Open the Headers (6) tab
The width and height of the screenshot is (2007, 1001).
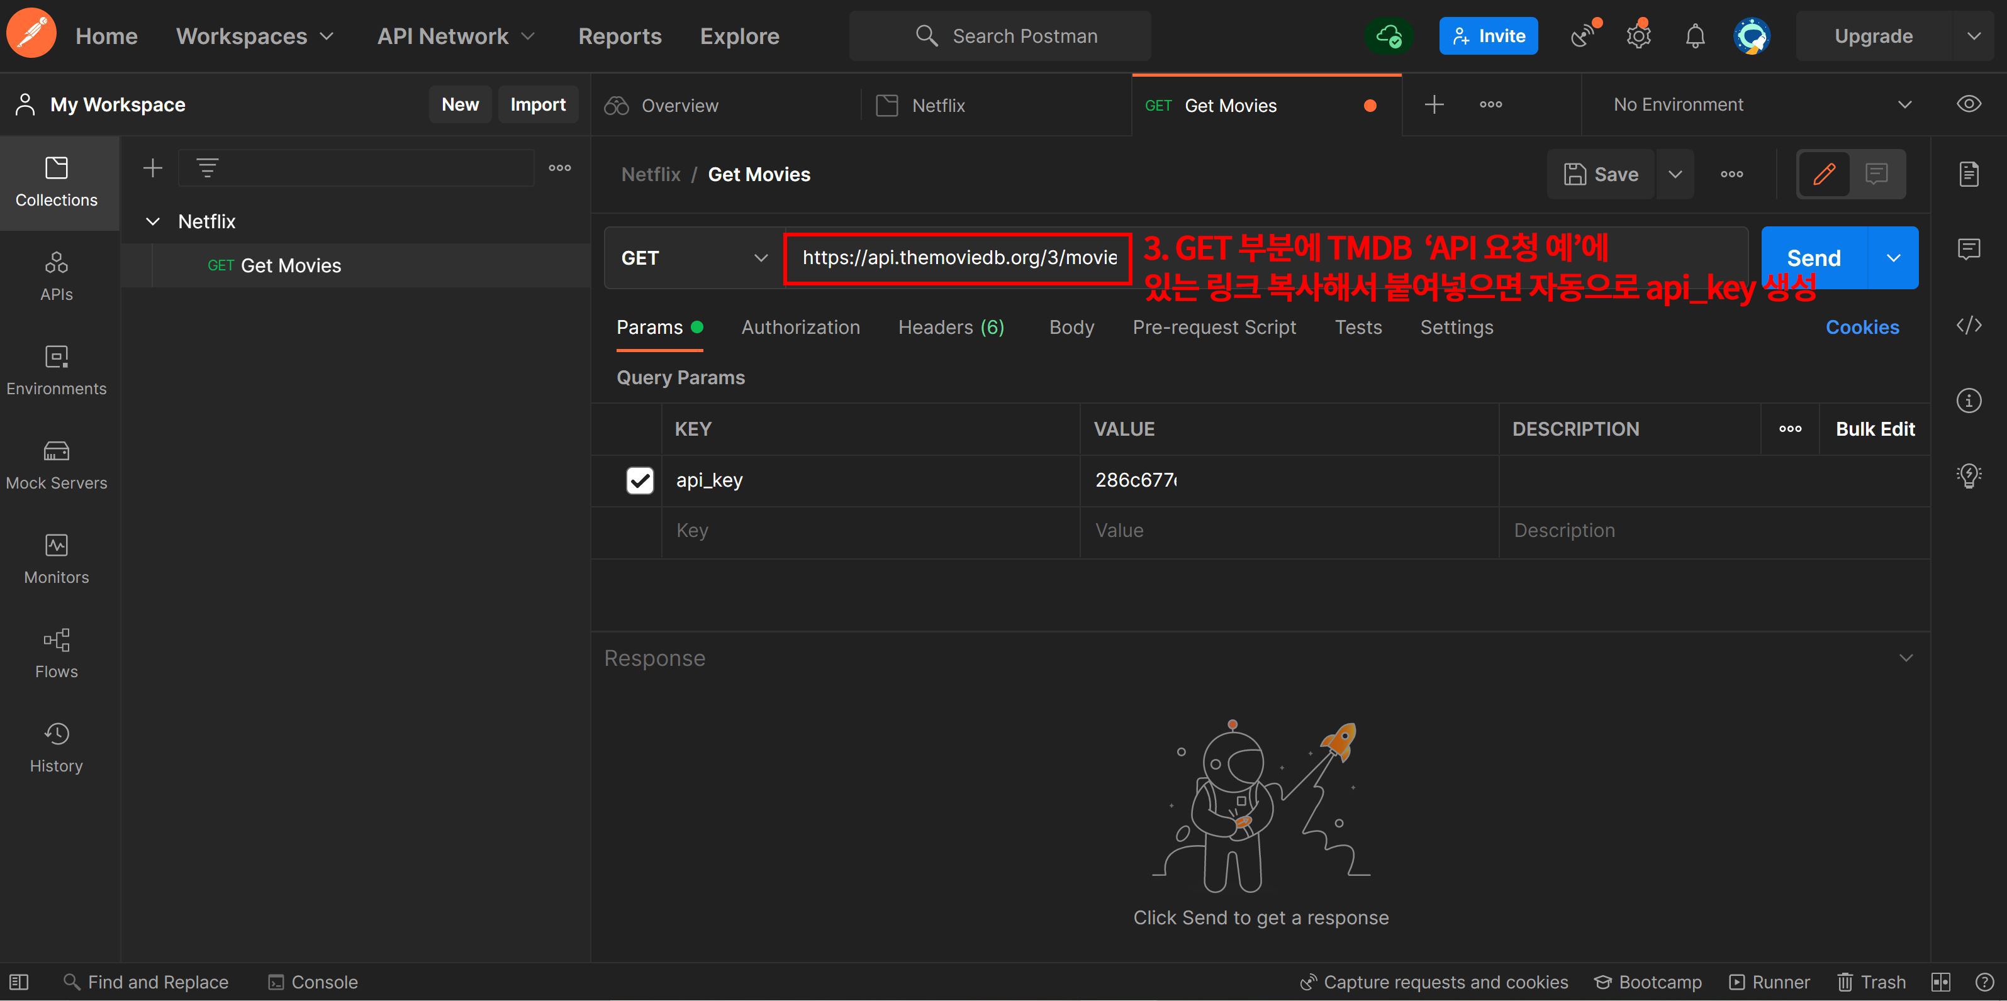[951, 327]
